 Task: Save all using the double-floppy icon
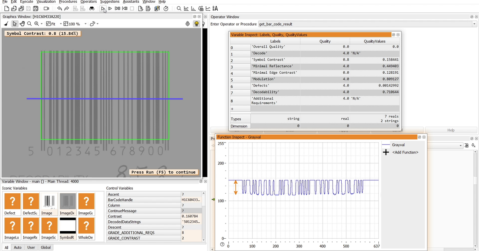click(36, 8)
